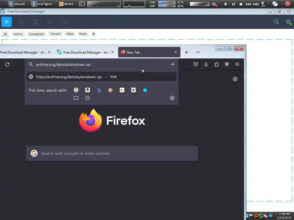Screen dimensions: 294x220
Task: Expand the list all tabs chevron
Action: pyautogui.click(x=198, y=52)
